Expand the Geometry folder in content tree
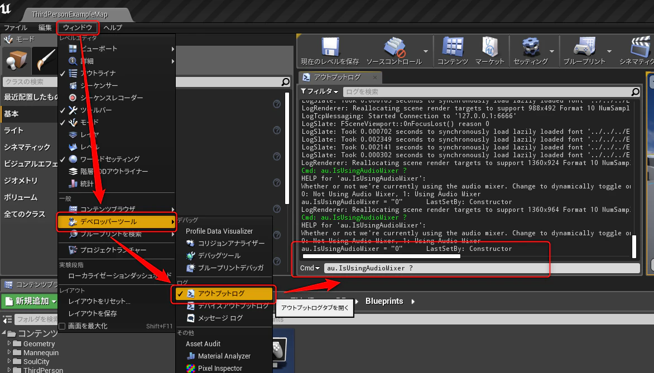This screenshot has height=373, width=654. point(9,343)
